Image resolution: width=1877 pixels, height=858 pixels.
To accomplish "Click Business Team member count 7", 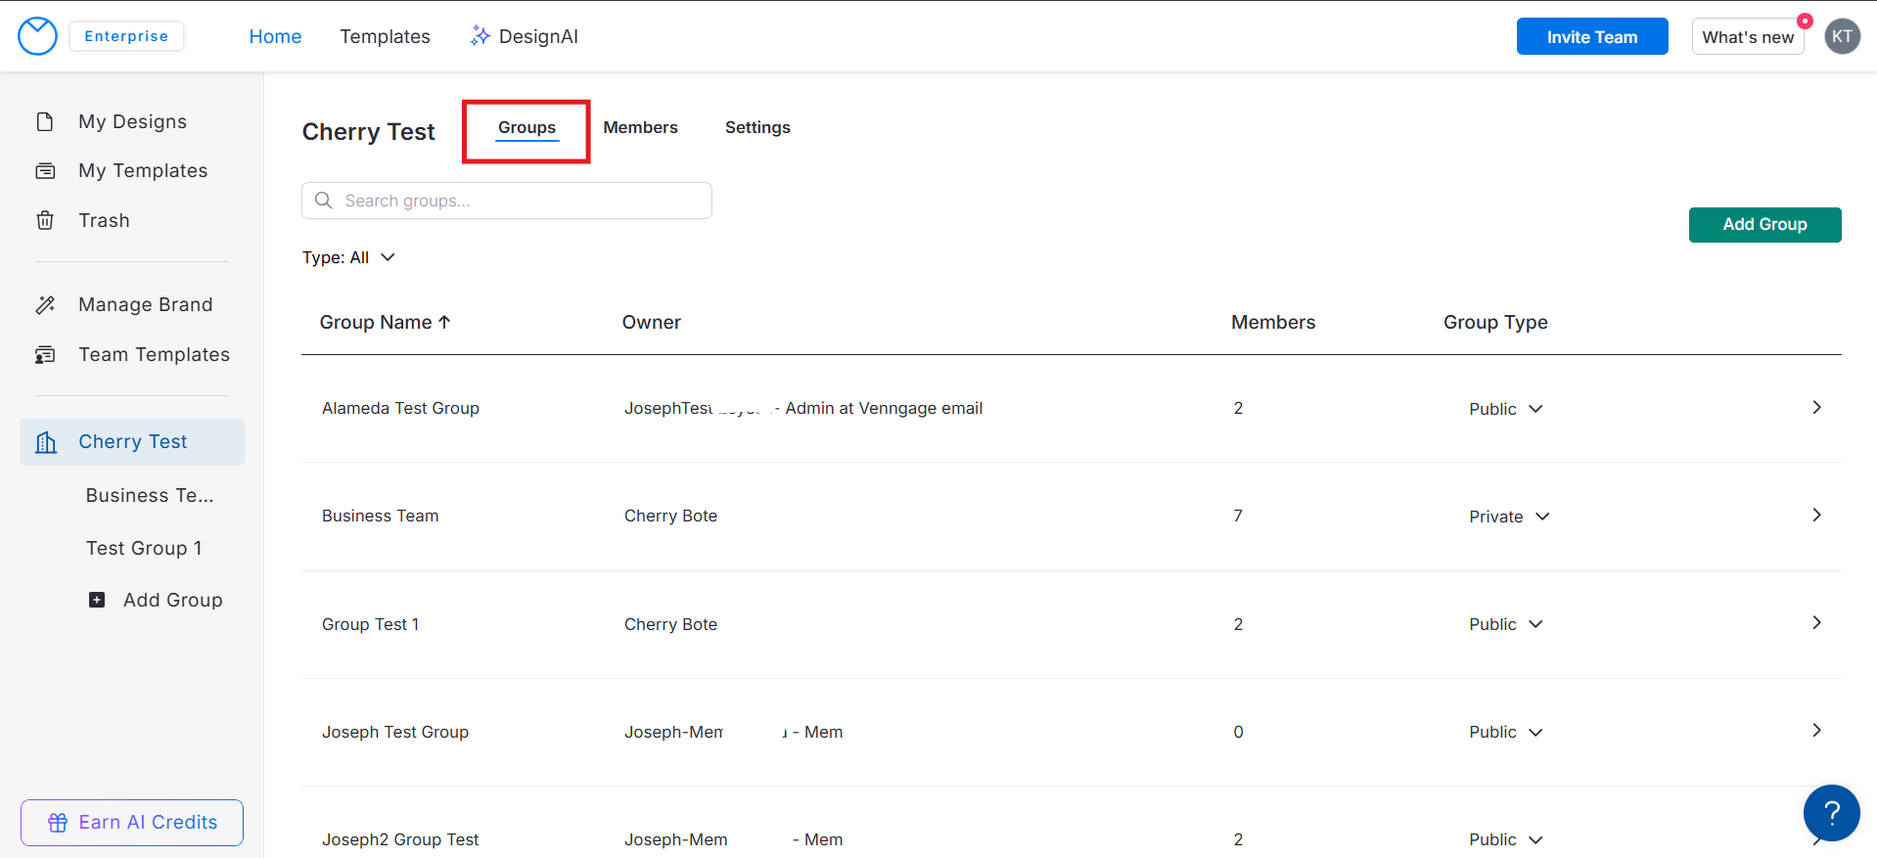I will [1238, 516].
